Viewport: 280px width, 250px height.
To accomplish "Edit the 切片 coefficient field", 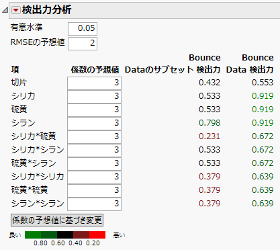I will pyautogui.click(x=94, y=83).
